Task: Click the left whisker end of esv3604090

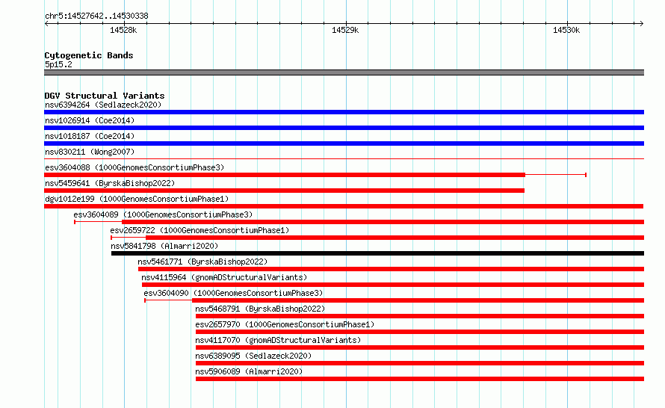Action: click(145, 300)
